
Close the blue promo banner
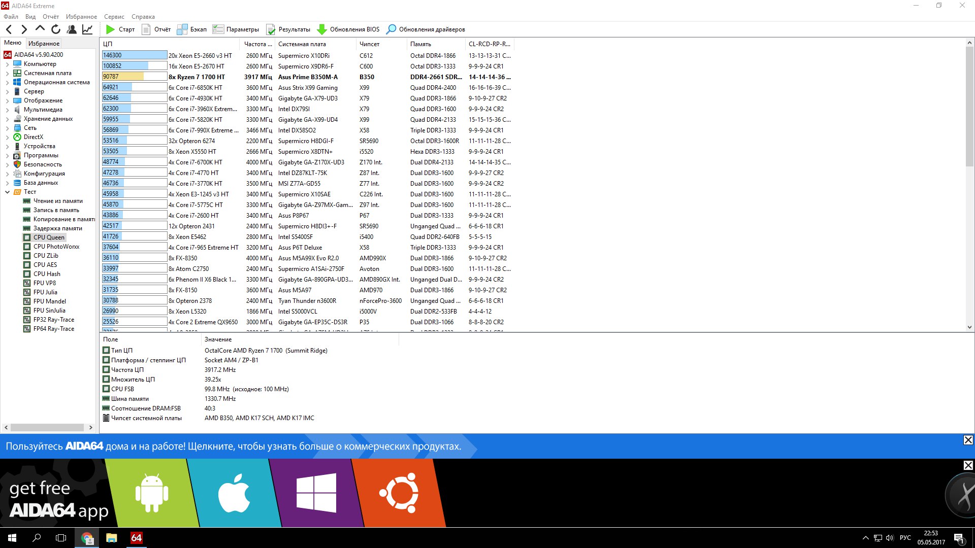(968, 440)
